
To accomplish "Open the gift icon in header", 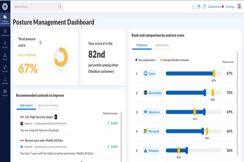I will (x=199, y=7).
